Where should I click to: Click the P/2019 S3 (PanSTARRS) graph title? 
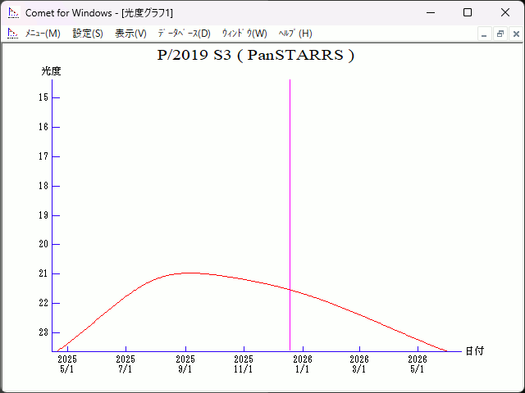click(255, 56)
